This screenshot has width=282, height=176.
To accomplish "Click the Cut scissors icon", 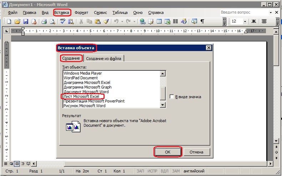I will click(x=81, y=21).
